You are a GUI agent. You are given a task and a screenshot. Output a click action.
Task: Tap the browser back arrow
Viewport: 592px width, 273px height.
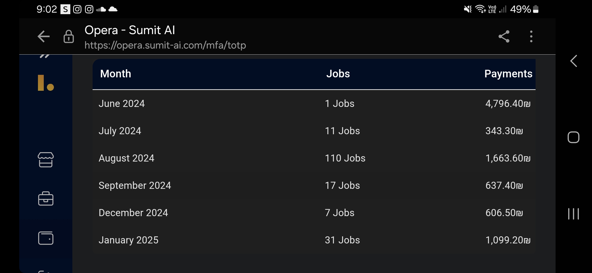pos(44,37)
